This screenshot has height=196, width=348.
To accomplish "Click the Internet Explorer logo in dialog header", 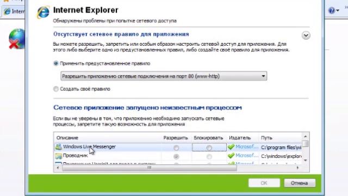I will 43,12.
